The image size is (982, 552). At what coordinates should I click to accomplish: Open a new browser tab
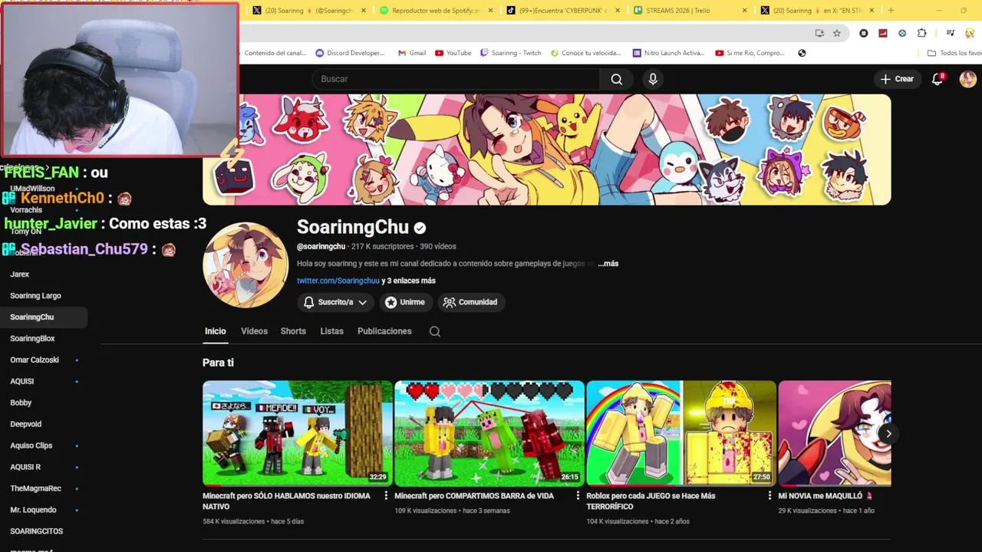coord(891,11)
